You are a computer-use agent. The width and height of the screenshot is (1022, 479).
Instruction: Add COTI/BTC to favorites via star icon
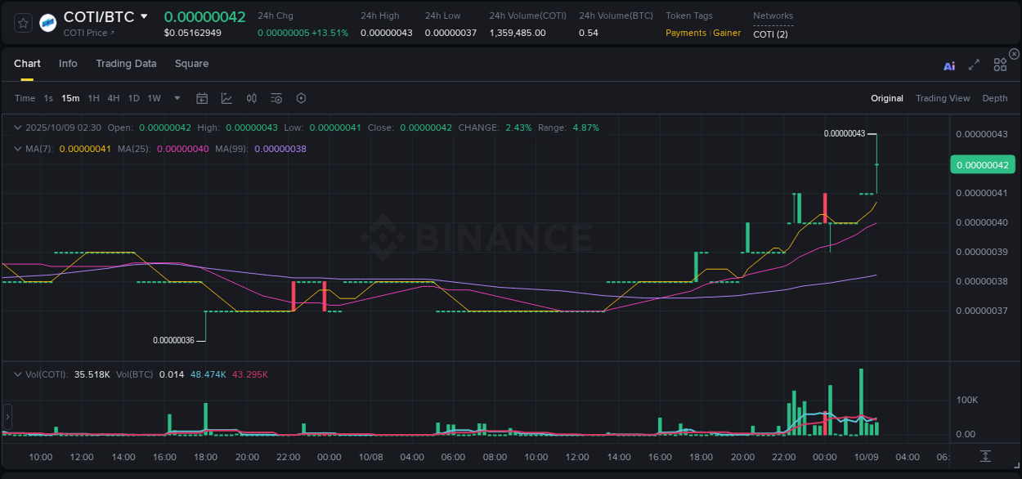pos(22,22)
